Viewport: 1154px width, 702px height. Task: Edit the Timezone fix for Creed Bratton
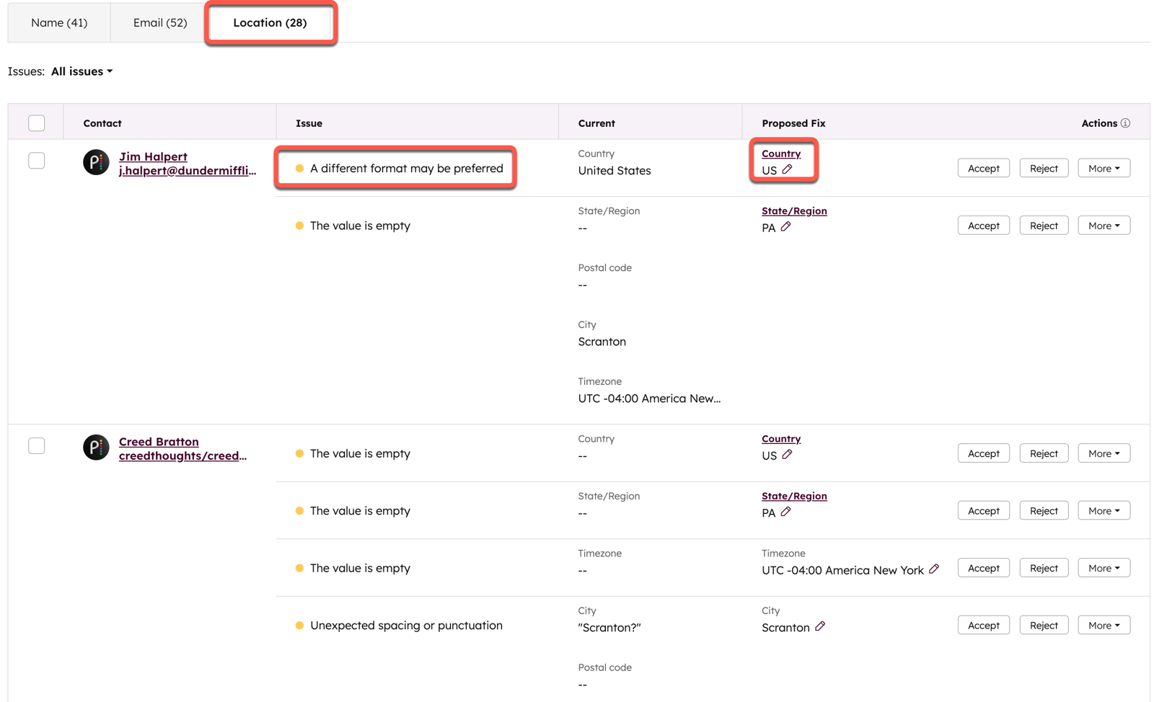[x=935, y=569]
